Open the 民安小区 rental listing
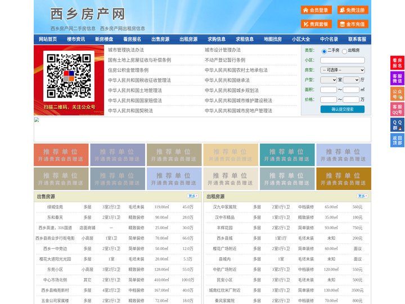The height and width of the screenshot is (304, 405). [x=224, y=280]
